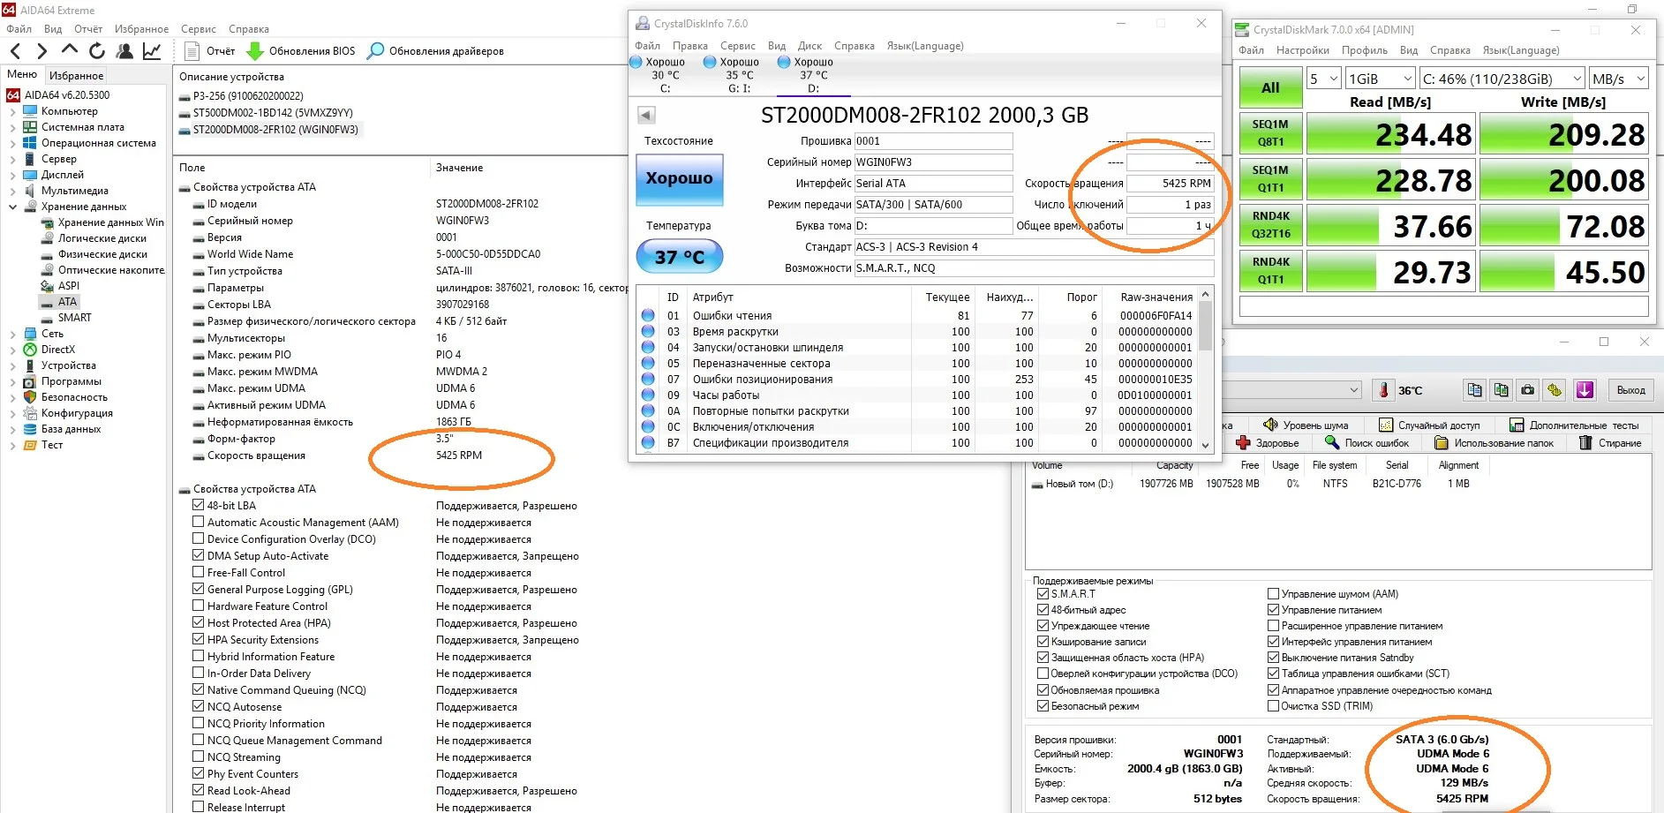Image resolution: width=1664 pixels, height=813 pixels.
Task: Open the Отчёт report toolbar button
Action: (x=209, y=51)
